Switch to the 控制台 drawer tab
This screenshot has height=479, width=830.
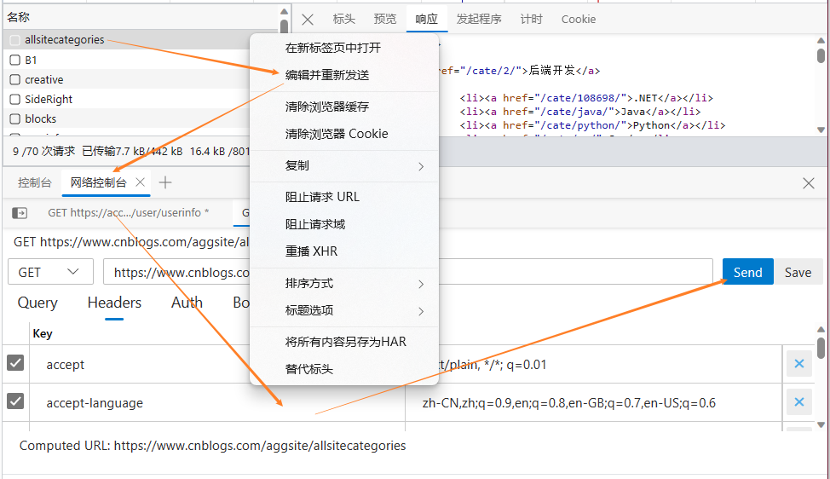[x=34, y=182]
